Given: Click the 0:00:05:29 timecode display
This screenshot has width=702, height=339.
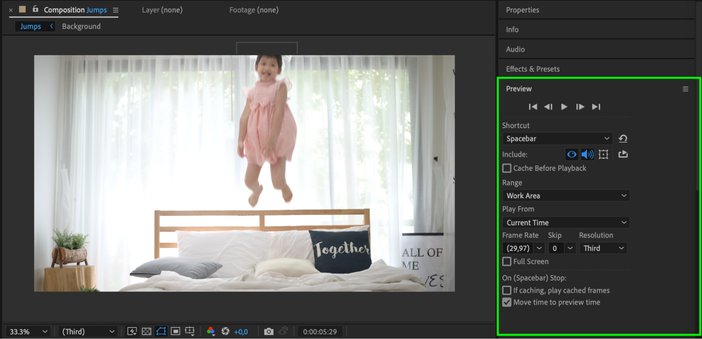Looking at the screenshot, I should tap(320, 332).
